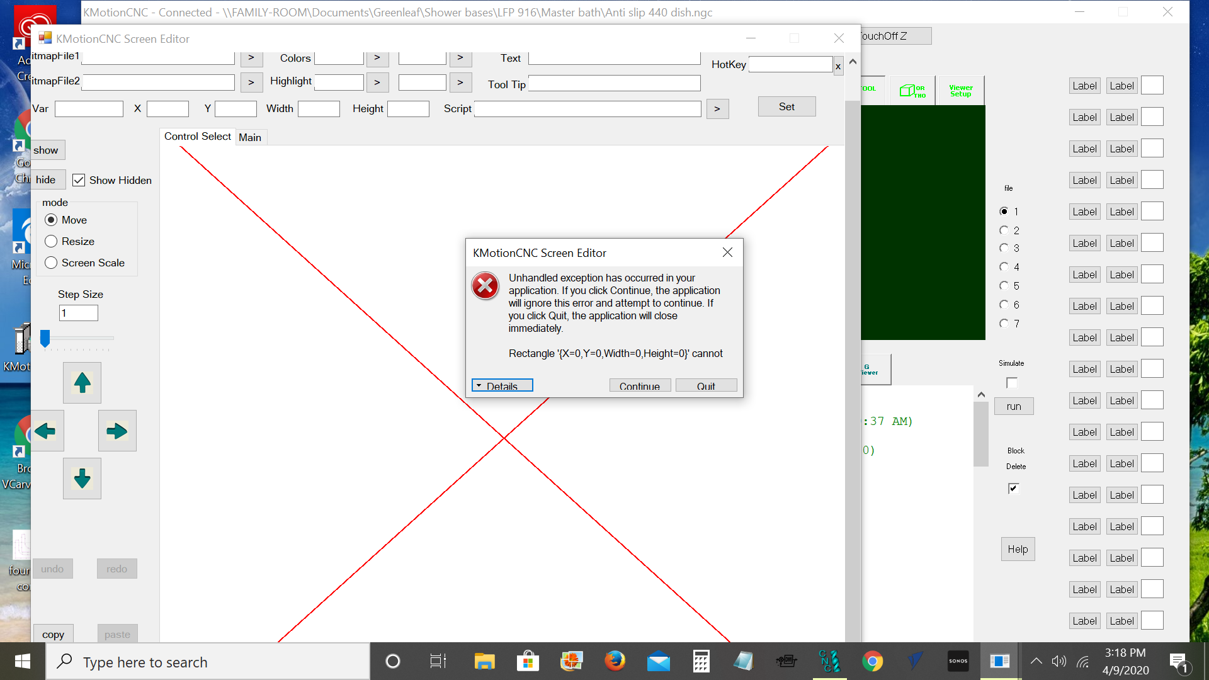Click the Step Size slider handle

point(45,338)
